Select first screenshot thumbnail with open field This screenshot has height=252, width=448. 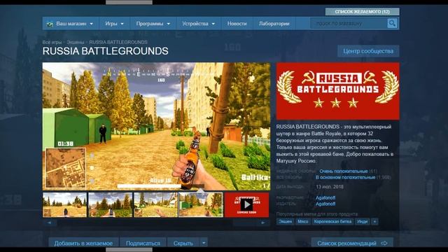tap(64, 205)
